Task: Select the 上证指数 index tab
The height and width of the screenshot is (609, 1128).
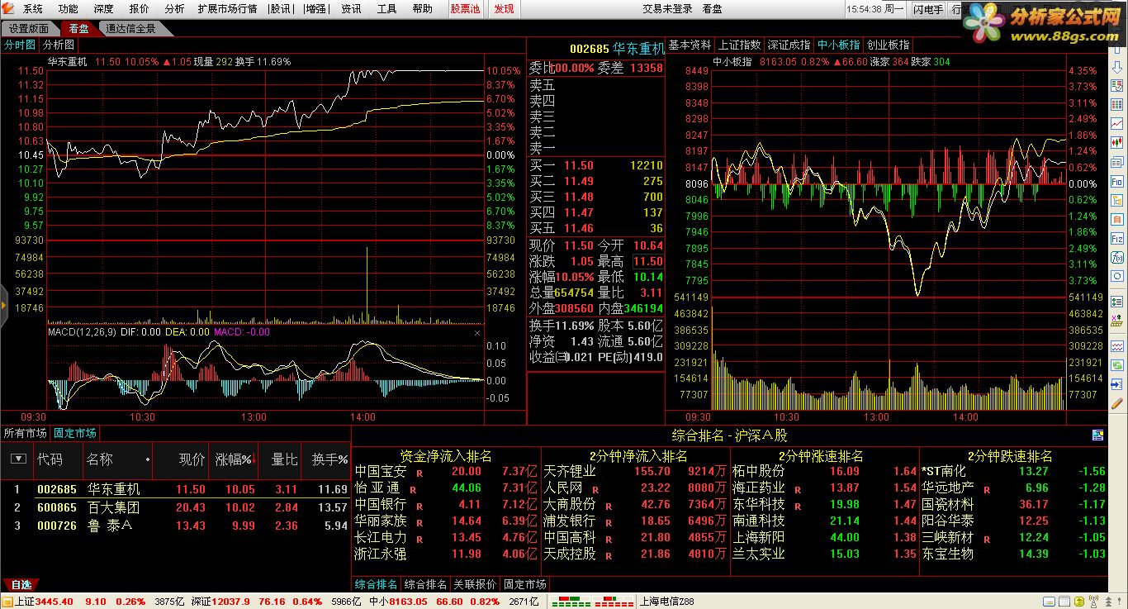Action: [739, 45]
